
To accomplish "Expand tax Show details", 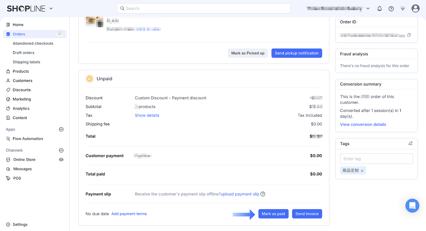I will [x=147, y=115].
